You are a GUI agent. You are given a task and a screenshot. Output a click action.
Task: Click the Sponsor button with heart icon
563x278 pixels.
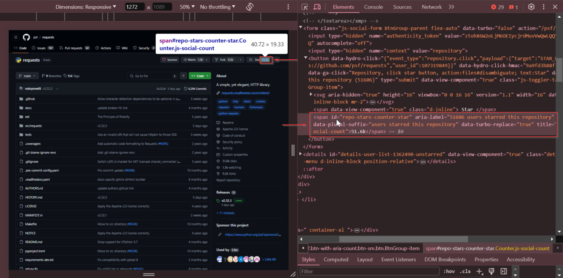(x=170, y=60)
